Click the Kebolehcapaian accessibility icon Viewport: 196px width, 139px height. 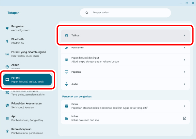point(7,131)
